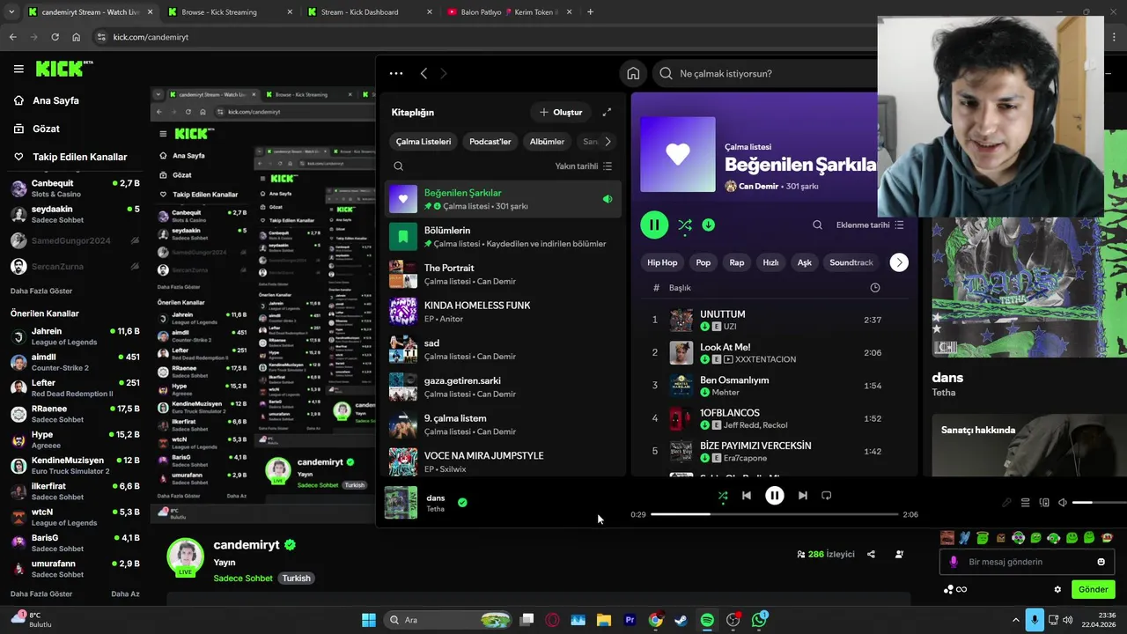Expand Daha Fazla Göster under recommended channels
Image resolution: width=1127 pixels, height=634 pixels.
tap(41, 594)
